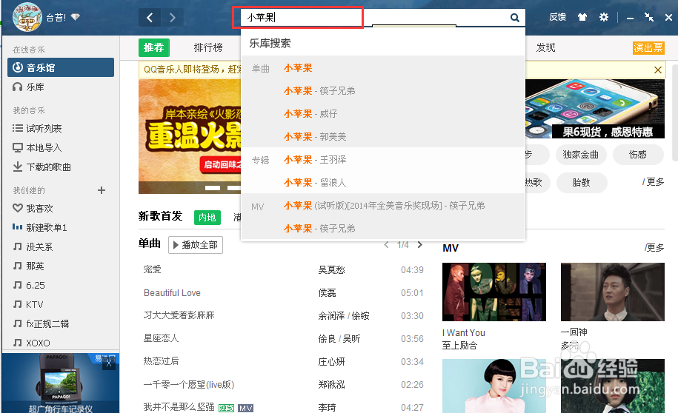Go forward with the right arrow button
678x413 pixels.
[173, 18]
